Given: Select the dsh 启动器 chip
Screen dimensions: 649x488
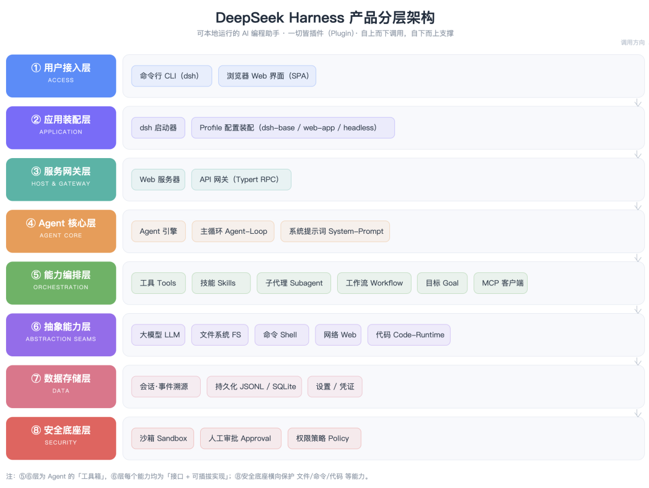Looking at the screenshot, I should tap(158, 127).
